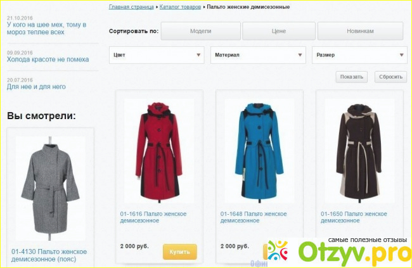Click the Показать filter button

tap(352, 77)
